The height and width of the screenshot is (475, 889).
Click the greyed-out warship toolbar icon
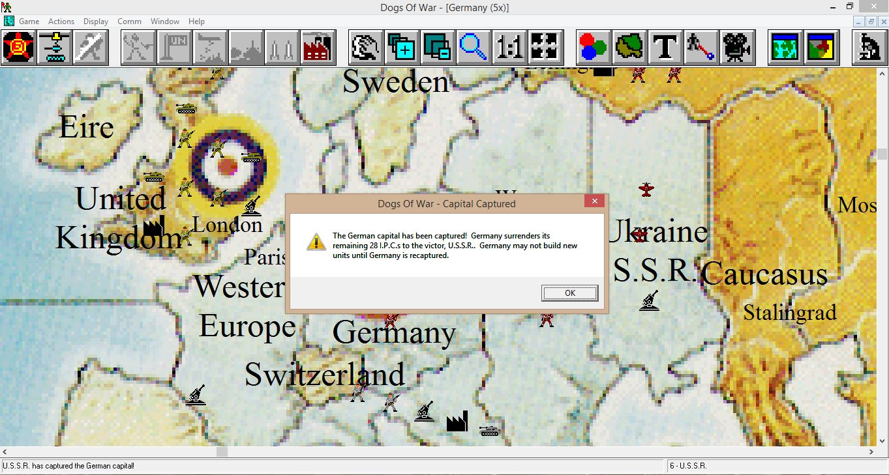[247, 48]
